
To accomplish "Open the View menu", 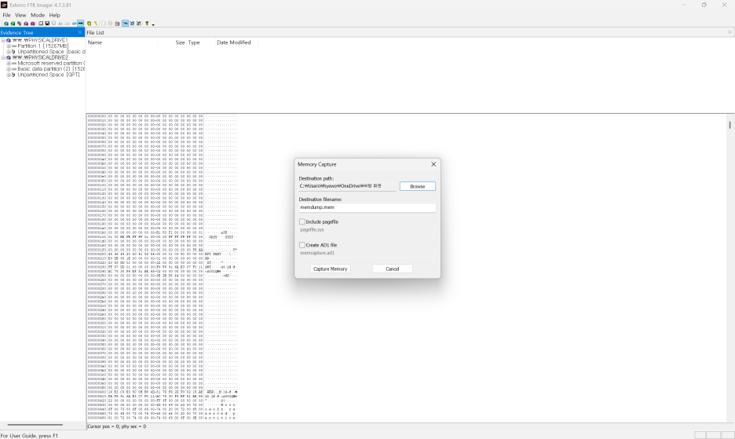I will [x=20, y=15].
